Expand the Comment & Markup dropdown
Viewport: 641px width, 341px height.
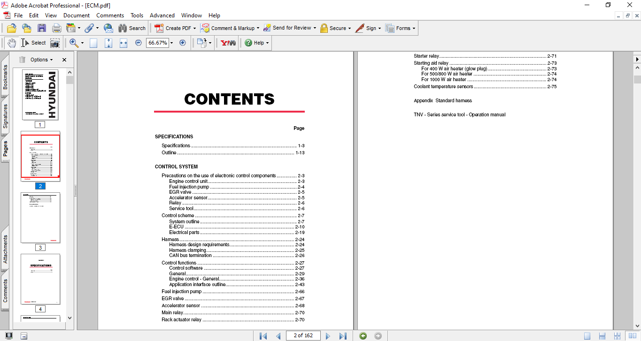(x=258, y=28)
